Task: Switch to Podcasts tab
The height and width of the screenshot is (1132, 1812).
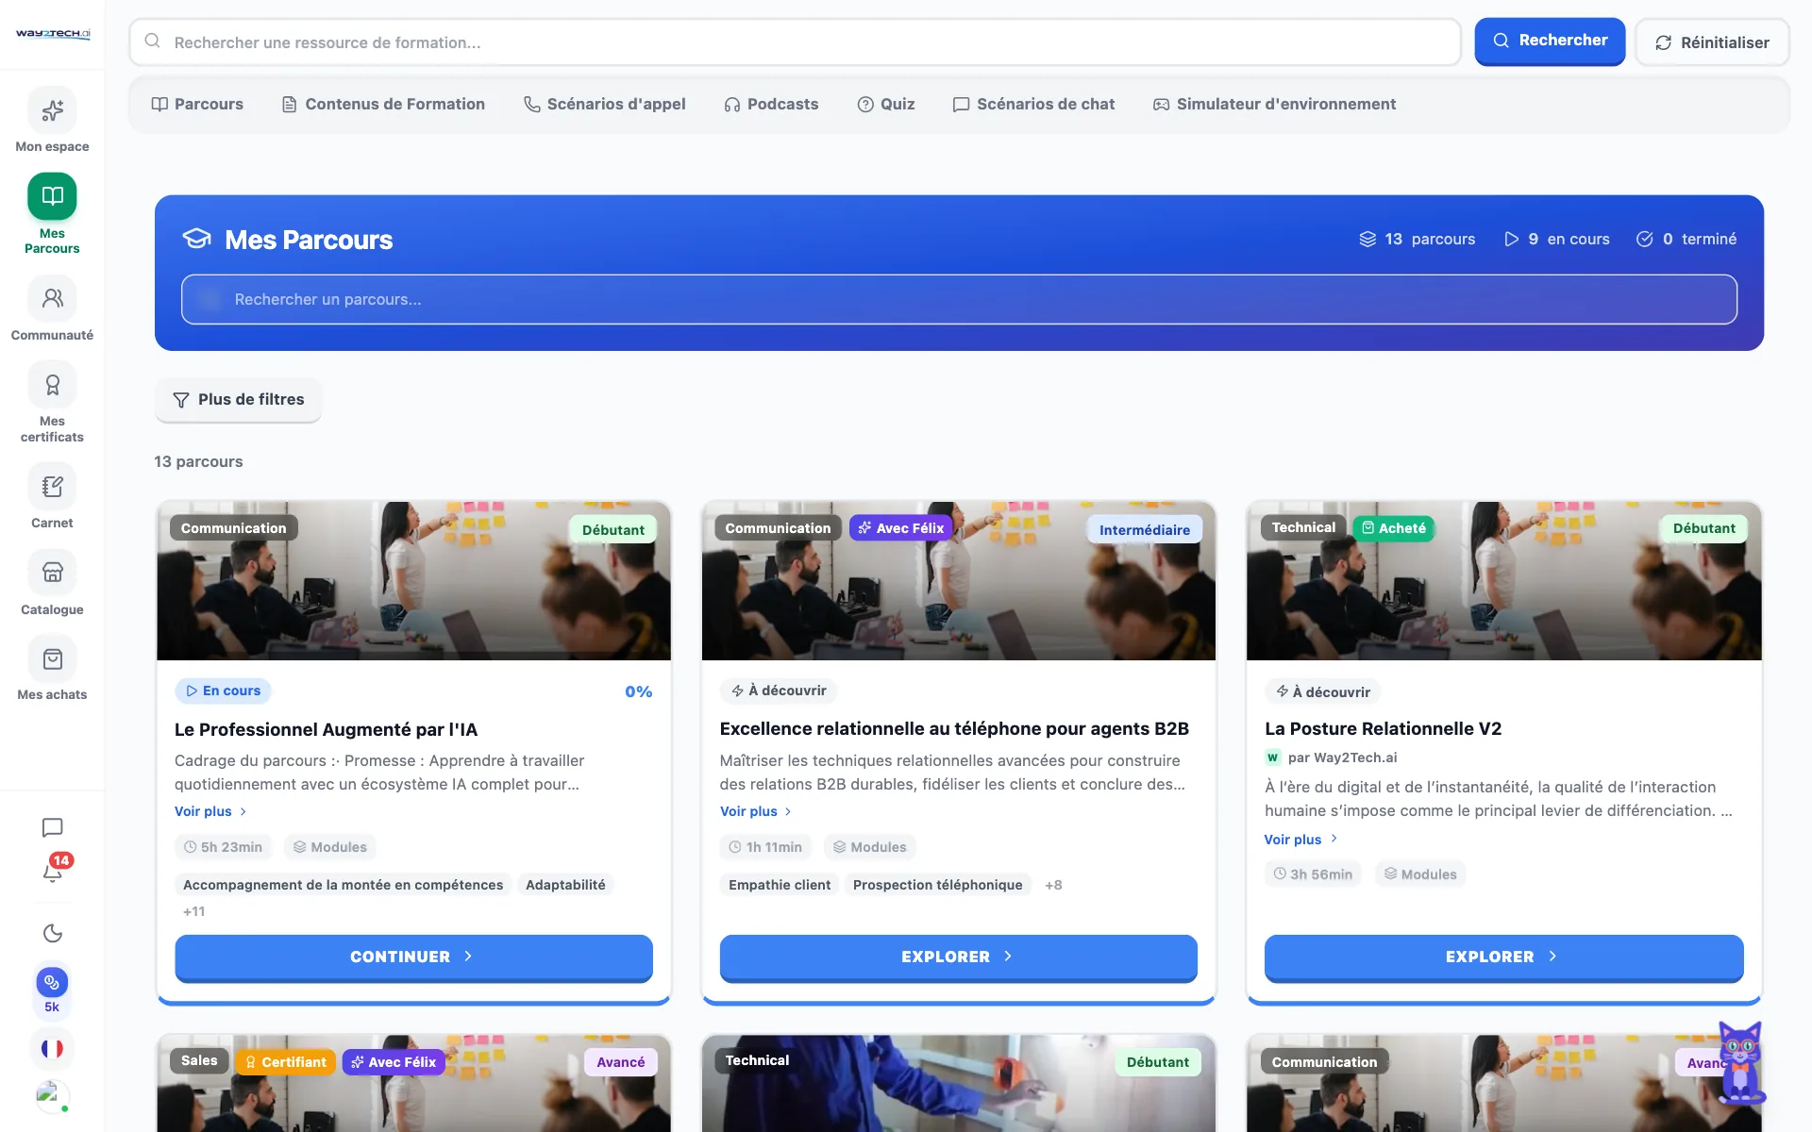Action: point(771,104)
